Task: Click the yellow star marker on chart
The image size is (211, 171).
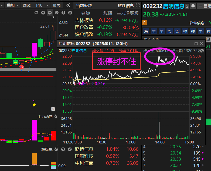Action: pyautogui.click(x=34, y=105)
